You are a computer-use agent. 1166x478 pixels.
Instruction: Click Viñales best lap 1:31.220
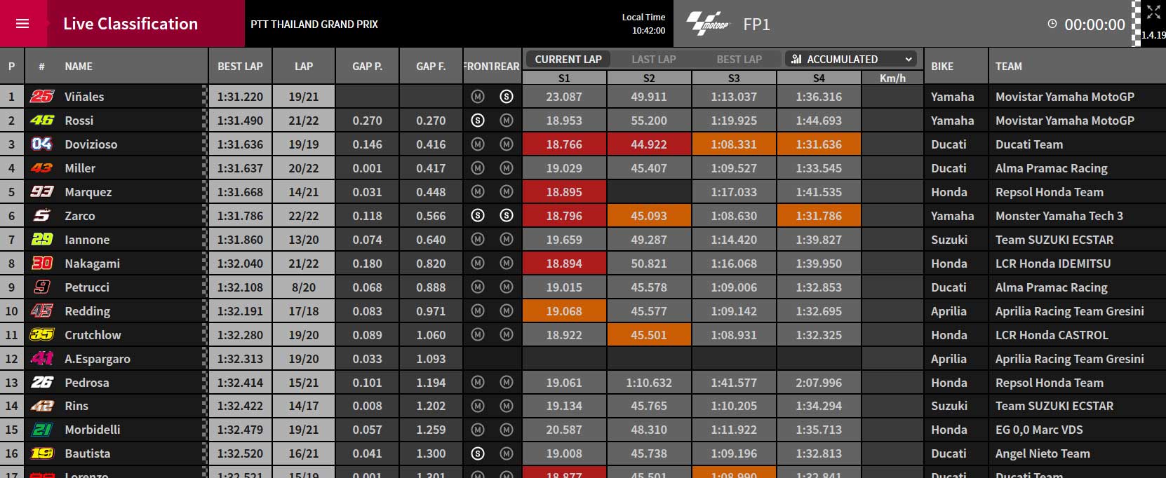pos(240,97)
